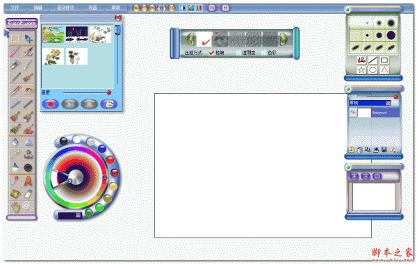Click first blue navigator zoom button
This screenshot has width=417, height=264.
pyautogui.click(x=354, y=176)
